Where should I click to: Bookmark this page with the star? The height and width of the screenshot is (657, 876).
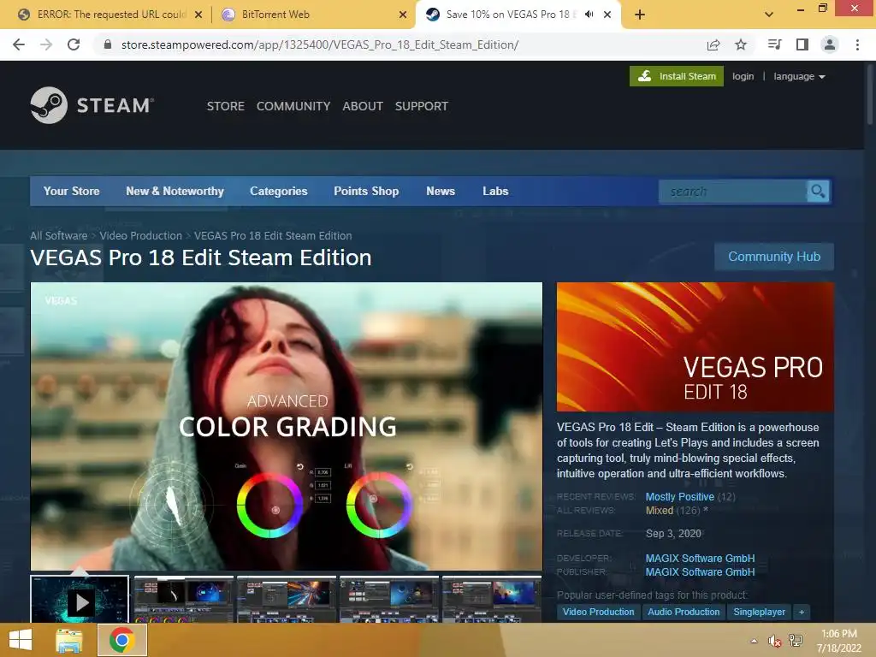point(741,44)
